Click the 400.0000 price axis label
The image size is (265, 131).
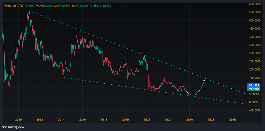click(254, 37)
